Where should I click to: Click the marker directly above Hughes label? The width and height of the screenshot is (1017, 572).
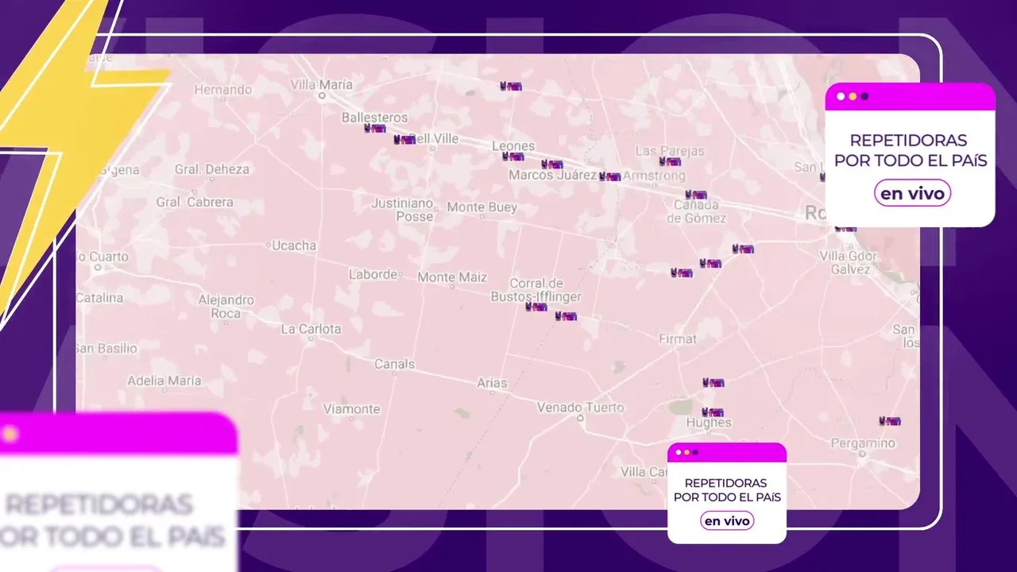pos(713,412)
